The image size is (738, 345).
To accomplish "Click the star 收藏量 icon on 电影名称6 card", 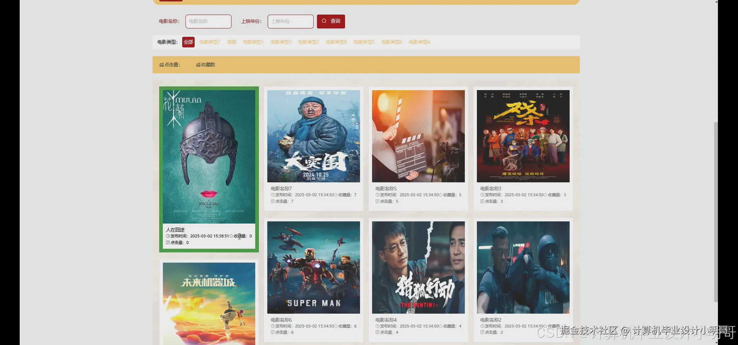I will (336, 326).
